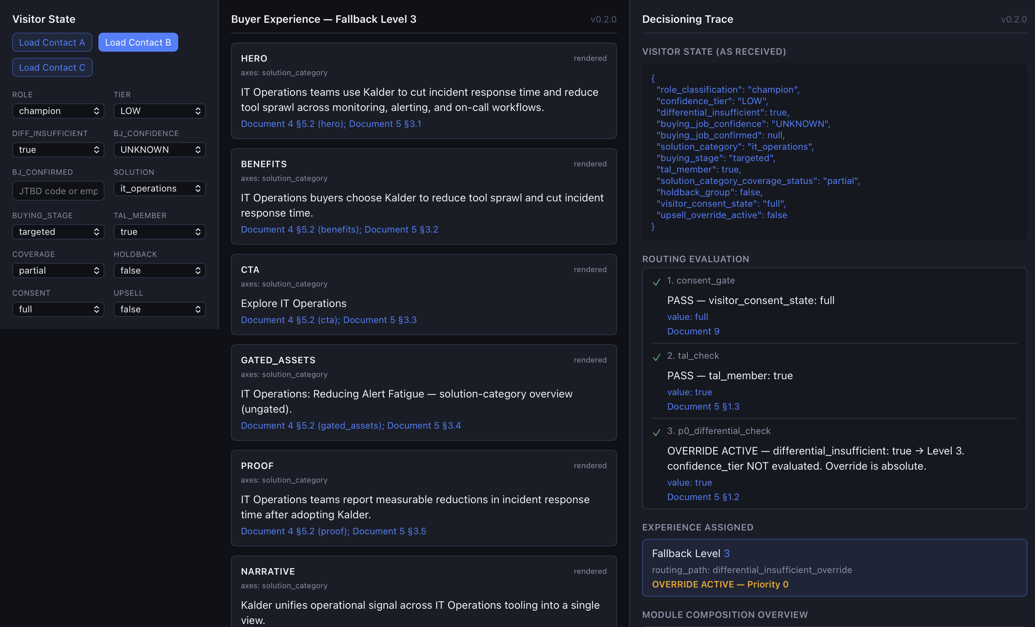Click PROOF citation Document 5 §3.5
1035x627 pixels.
[389, 531]
